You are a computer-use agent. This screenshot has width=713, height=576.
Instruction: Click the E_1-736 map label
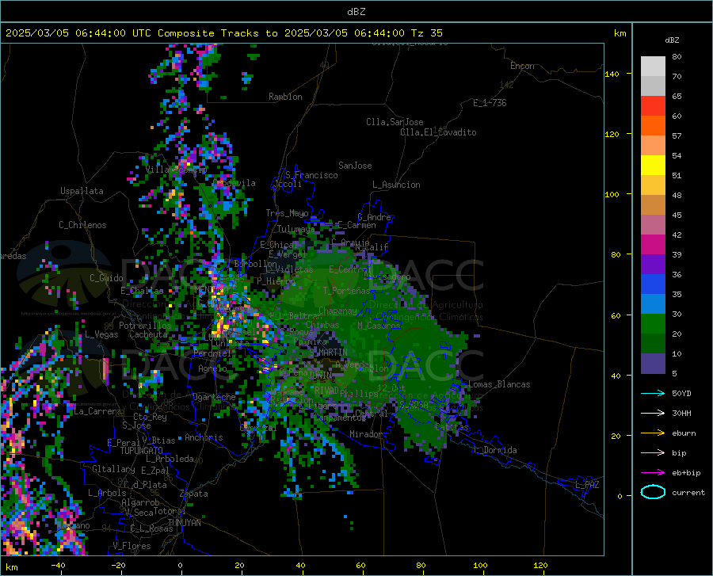click(490, 103)
